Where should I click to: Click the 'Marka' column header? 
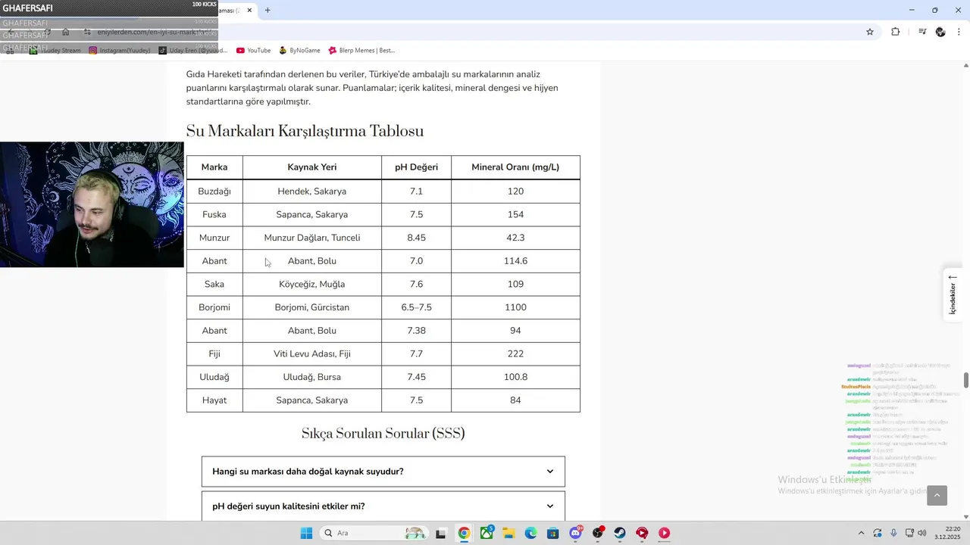(x=214, y=167)
